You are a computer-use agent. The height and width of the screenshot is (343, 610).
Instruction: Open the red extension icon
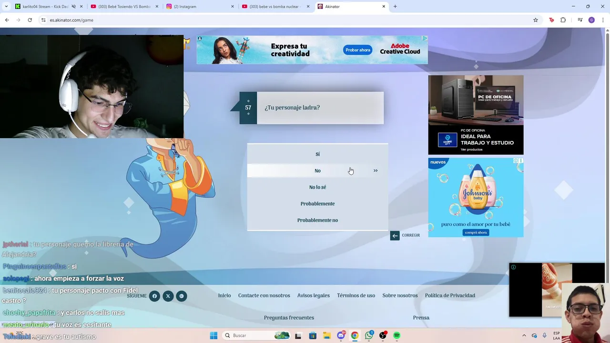pyautogui.click(x=551, y=20)
